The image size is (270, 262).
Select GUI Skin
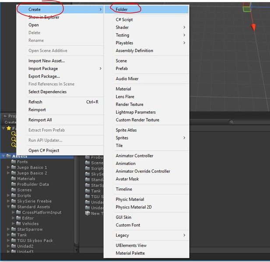pyautogui.click(x=123, y=217)
